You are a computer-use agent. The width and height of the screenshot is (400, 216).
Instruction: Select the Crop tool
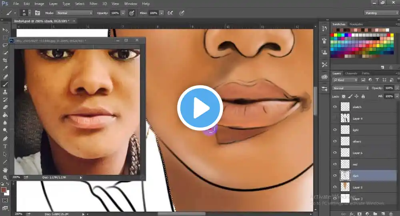tap(5, 60)
